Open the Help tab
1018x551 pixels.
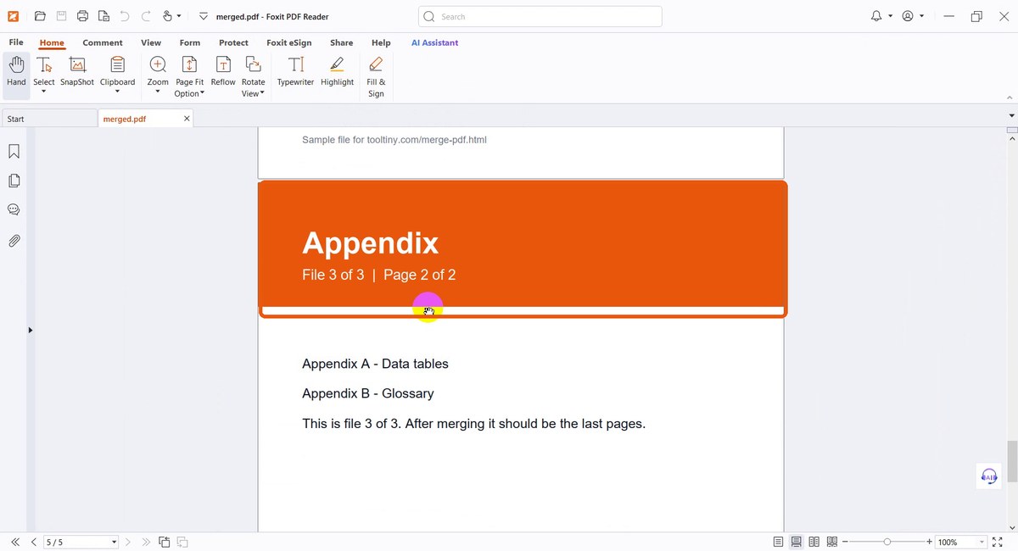point(381,42)
